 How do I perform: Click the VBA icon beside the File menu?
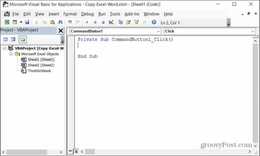(x=7, y=14)
